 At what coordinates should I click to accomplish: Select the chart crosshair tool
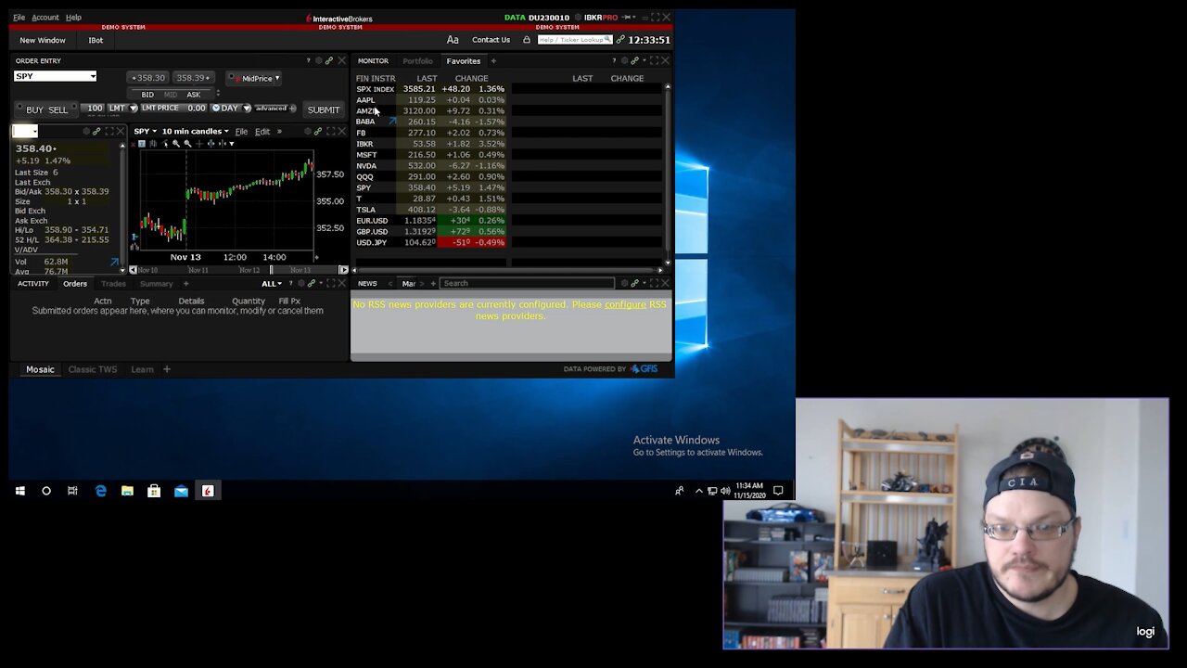[198, 143]
